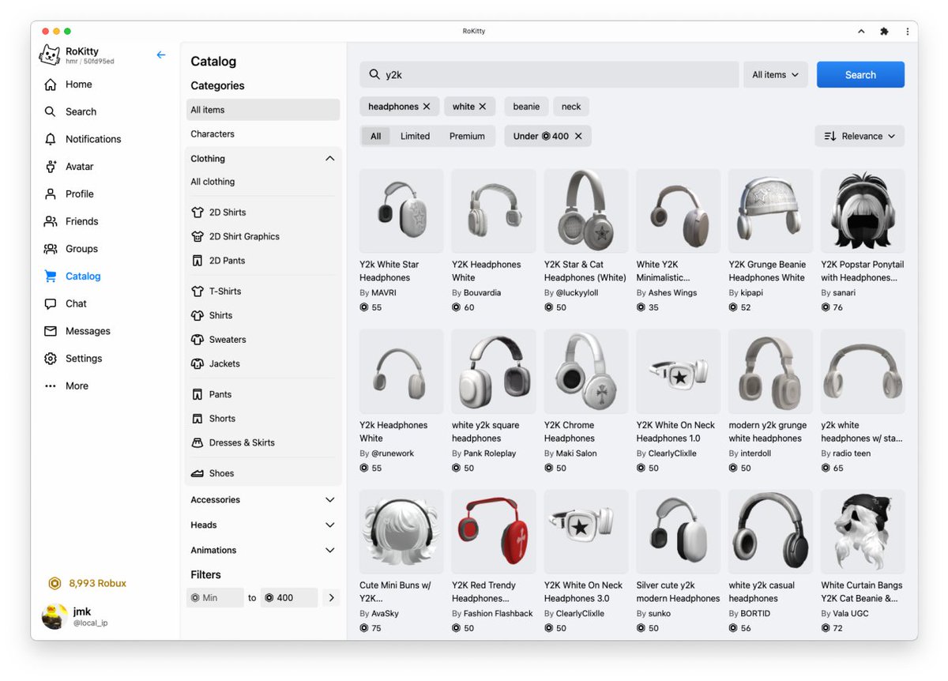Expand the Heads category section
This screenshot has height=681, width=948.
330,525
